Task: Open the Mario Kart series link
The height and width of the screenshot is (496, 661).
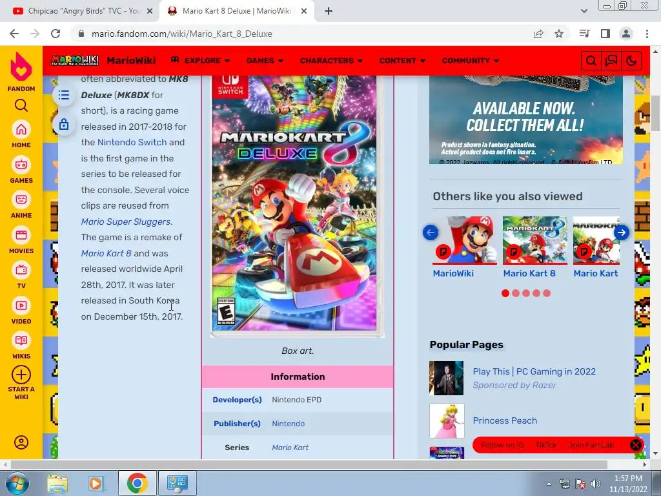Action: pyautogui.click(x=290, y=448)
